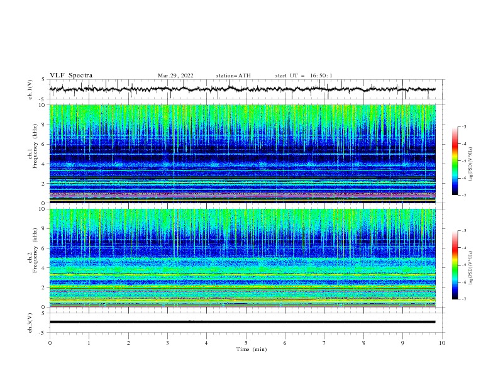Click the '-3' label on ch.1 color bar
The width and height of the screenshot is (498, 385).
pos(463,126)
